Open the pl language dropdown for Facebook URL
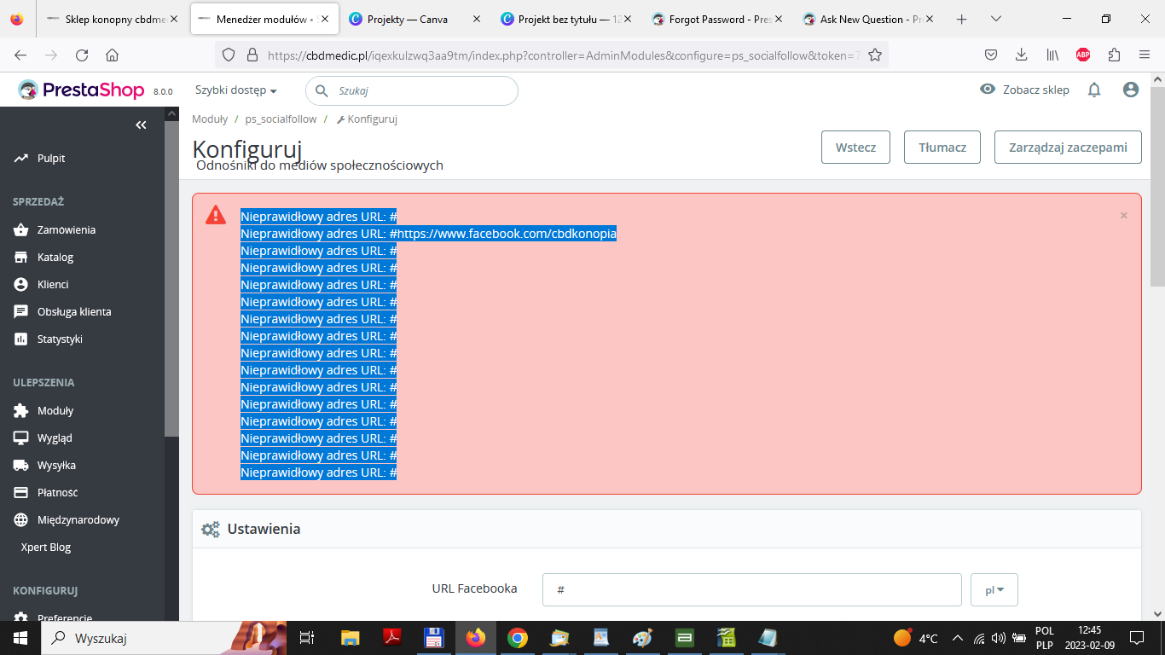Image resolution: width=1165 pixels, height=655 pixels. coord(994,589)
